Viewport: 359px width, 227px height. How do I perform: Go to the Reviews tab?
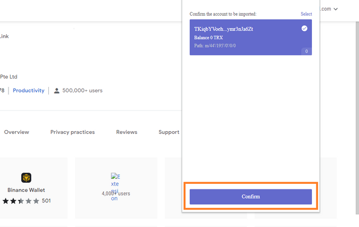tap(126, 132)
